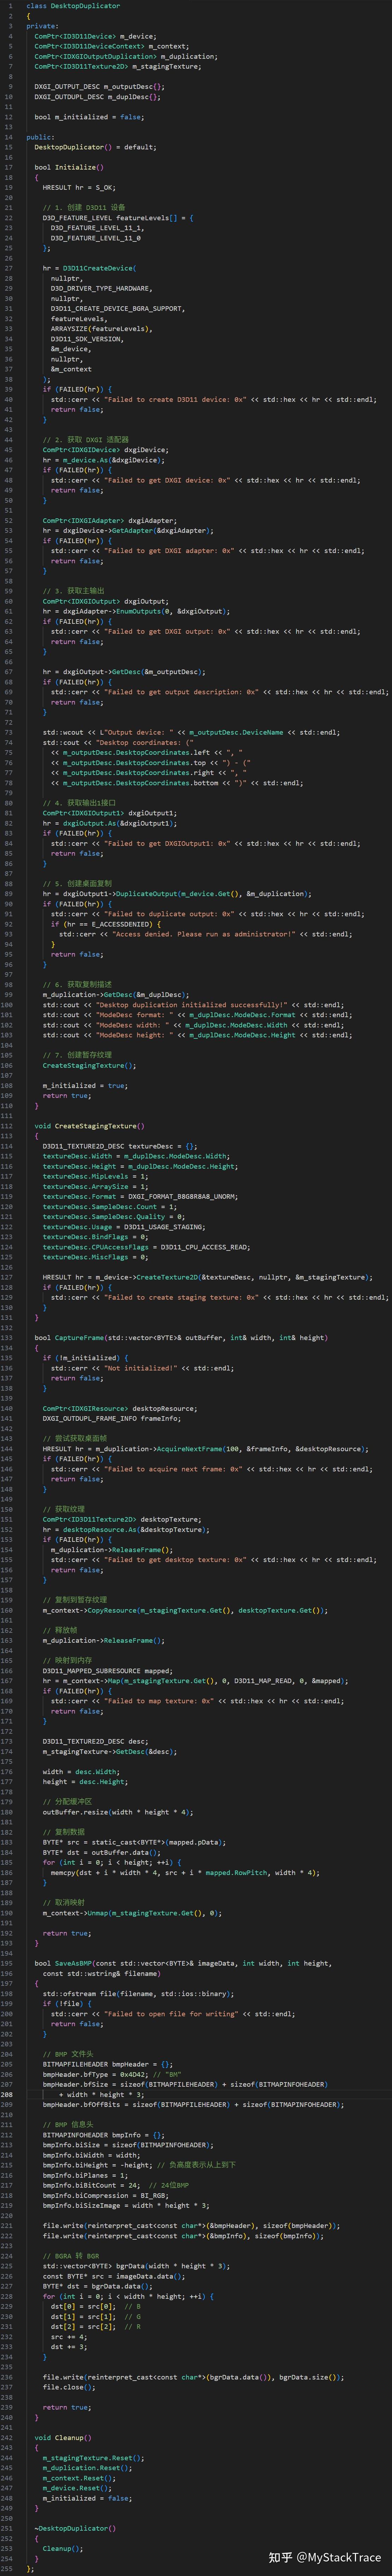The height and width of the screenshot is (2576, 392).
Task: Click the line 'DXGI_OUTDUPL_FRAME_INFO frameInfo;'
Action: pos(112,1418)
